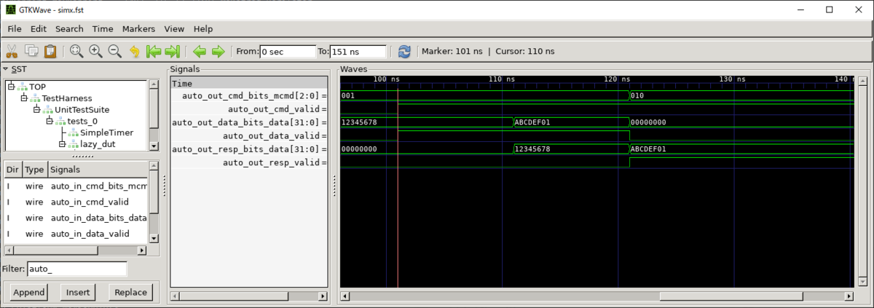
Task: Jump to end with the green arrow-to-bar icon
Action: [173, 51]
